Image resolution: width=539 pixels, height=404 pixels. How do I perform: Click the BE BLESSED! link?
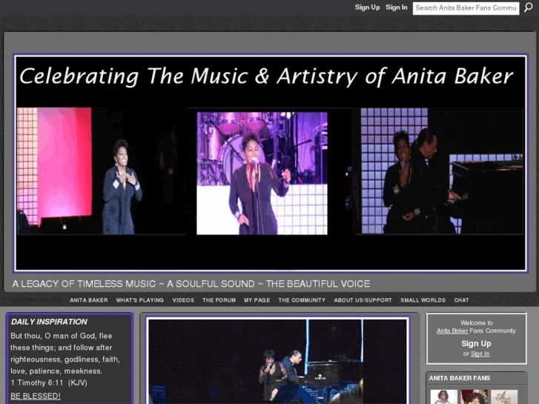pyautogui.click(x=36, y=396)
